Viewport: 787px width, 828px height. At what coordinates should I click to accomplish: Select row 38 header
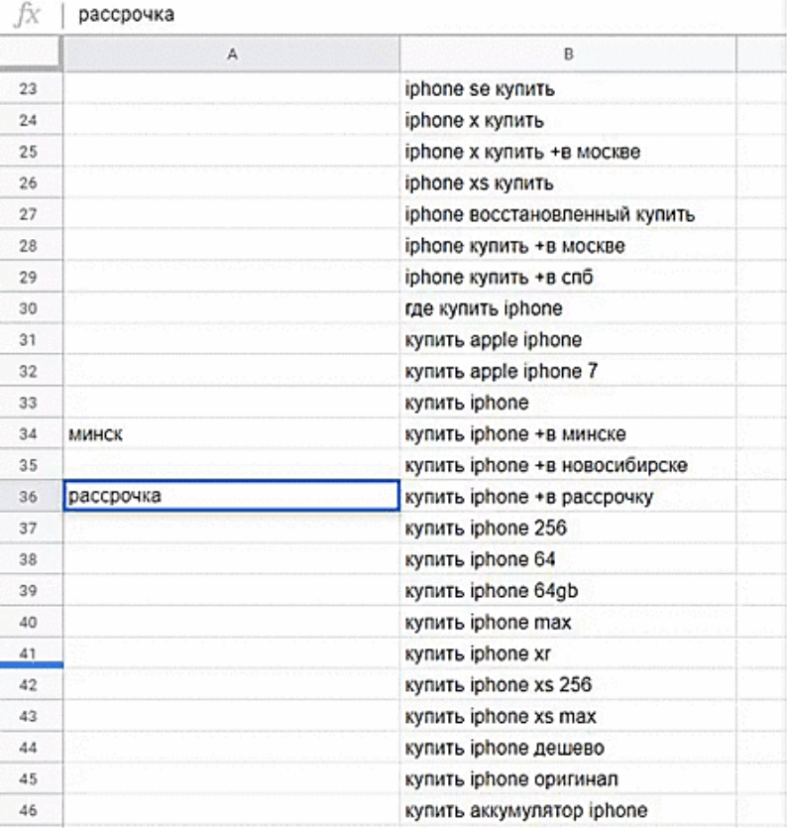(31, 559)
